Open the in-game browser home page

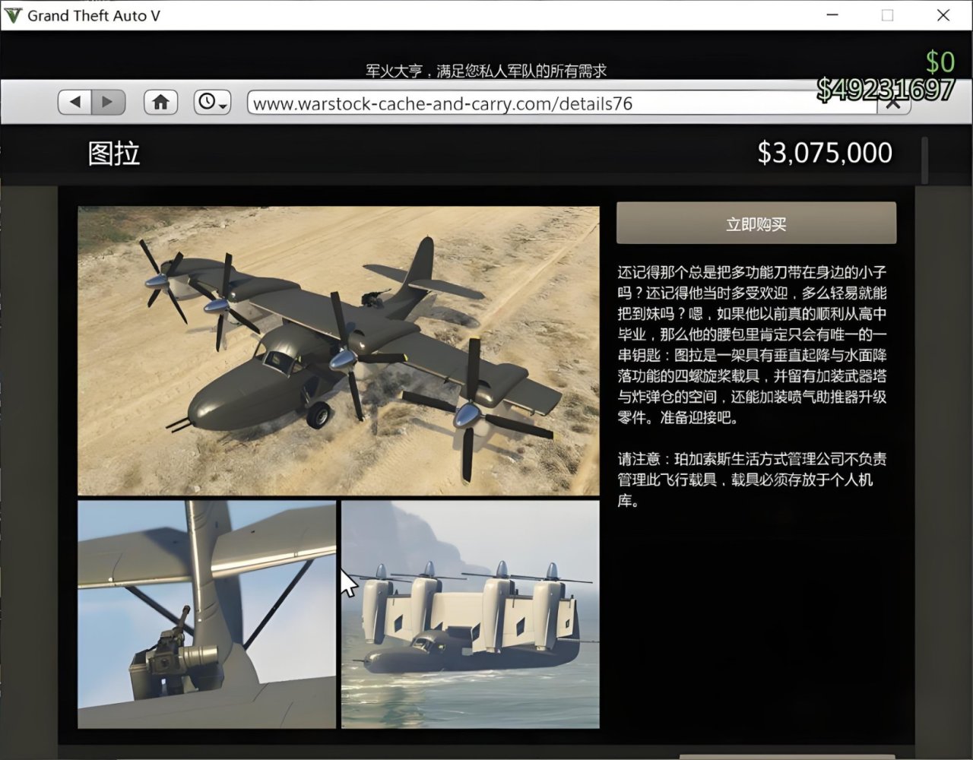(x=160, y=102)
